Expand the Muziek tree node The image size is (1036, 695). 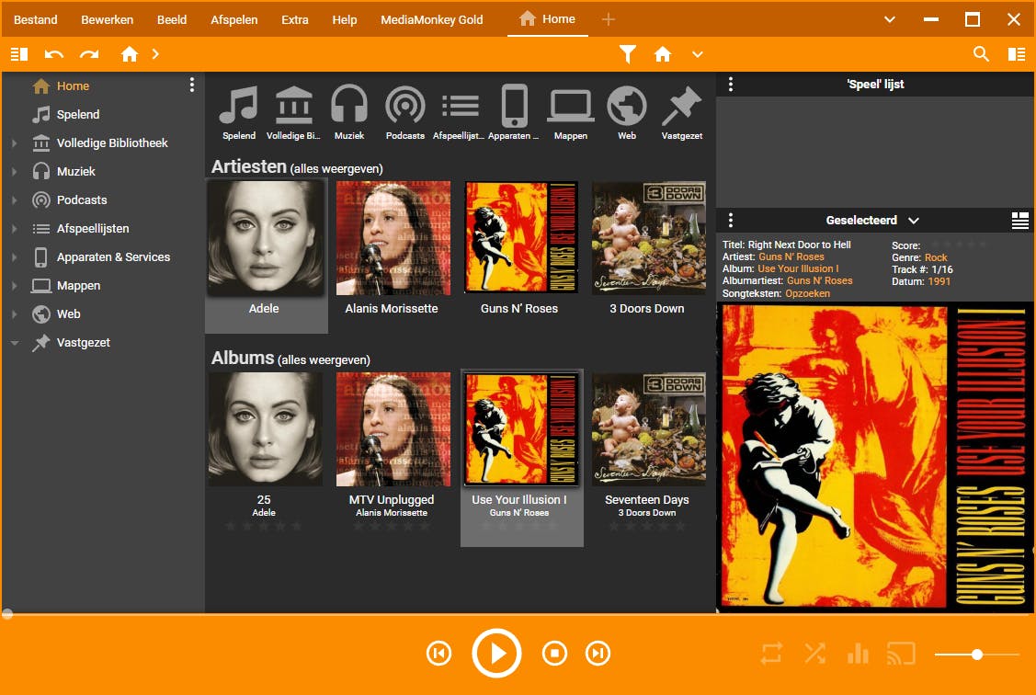point(14,171)
